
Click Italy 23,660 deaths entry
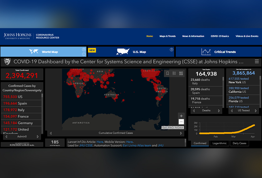click(205, 82)
